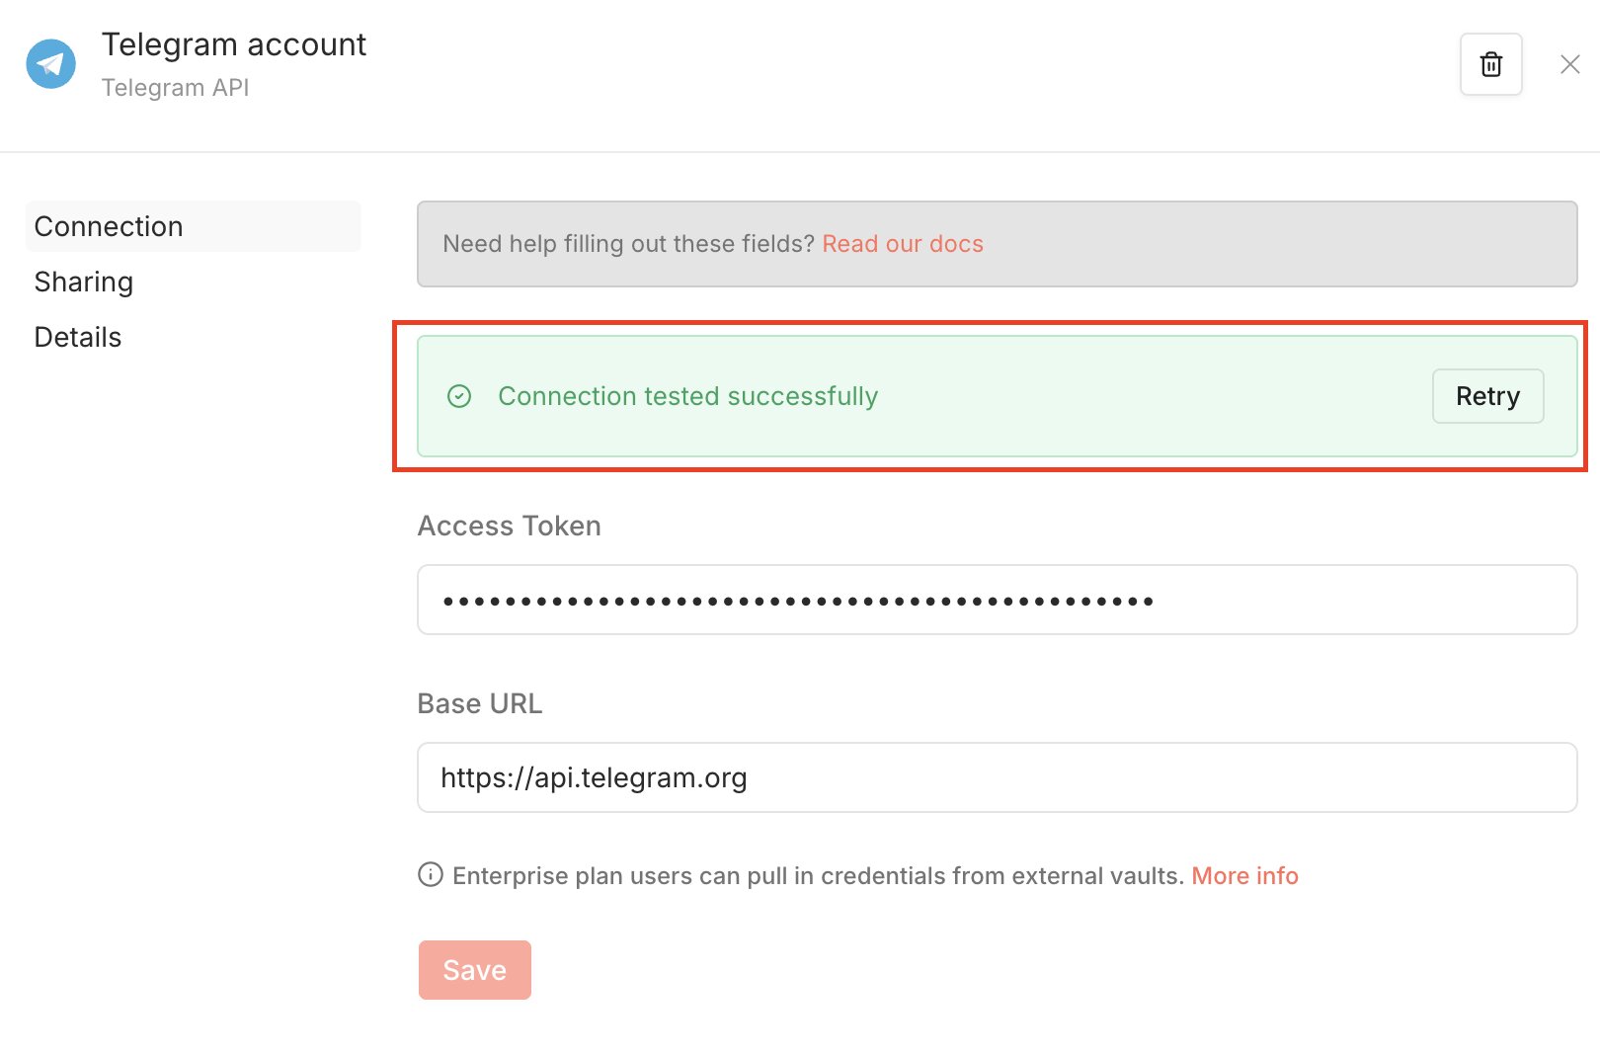This screenshot has width=1600, height=1055.
Task: Click the Telegram paper plane logo
Action: pyautogui.click(x=50, y=64)
